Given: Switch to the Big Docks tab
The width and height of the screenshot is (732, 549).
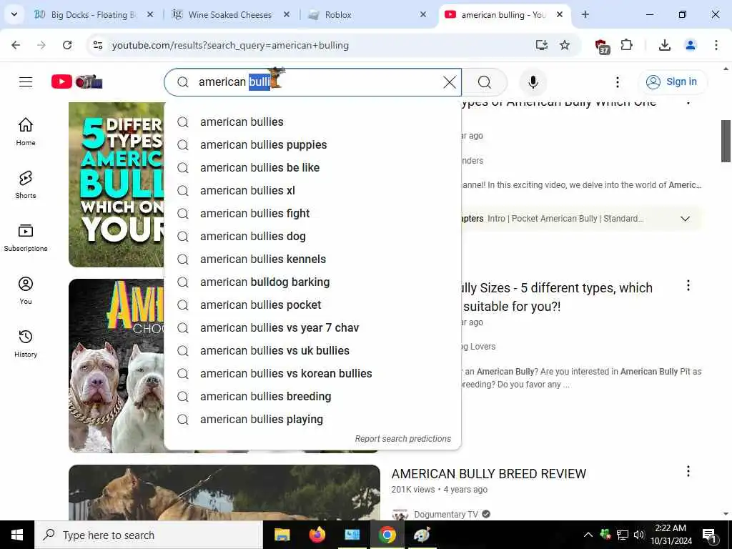Looking at the screenshot, I should click(93, 15).
